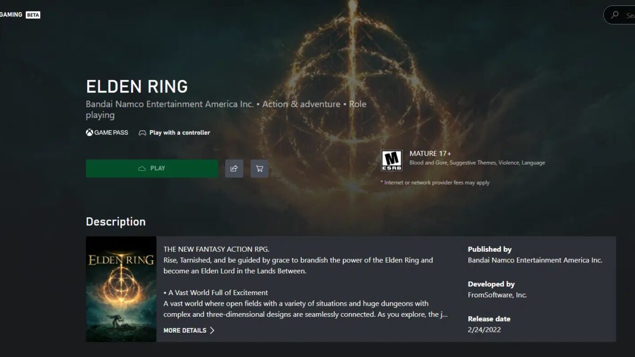This screenshot has height=357, width=635.
Task: Expand the description with MORE DETAILS
Action: click(185, 331)
